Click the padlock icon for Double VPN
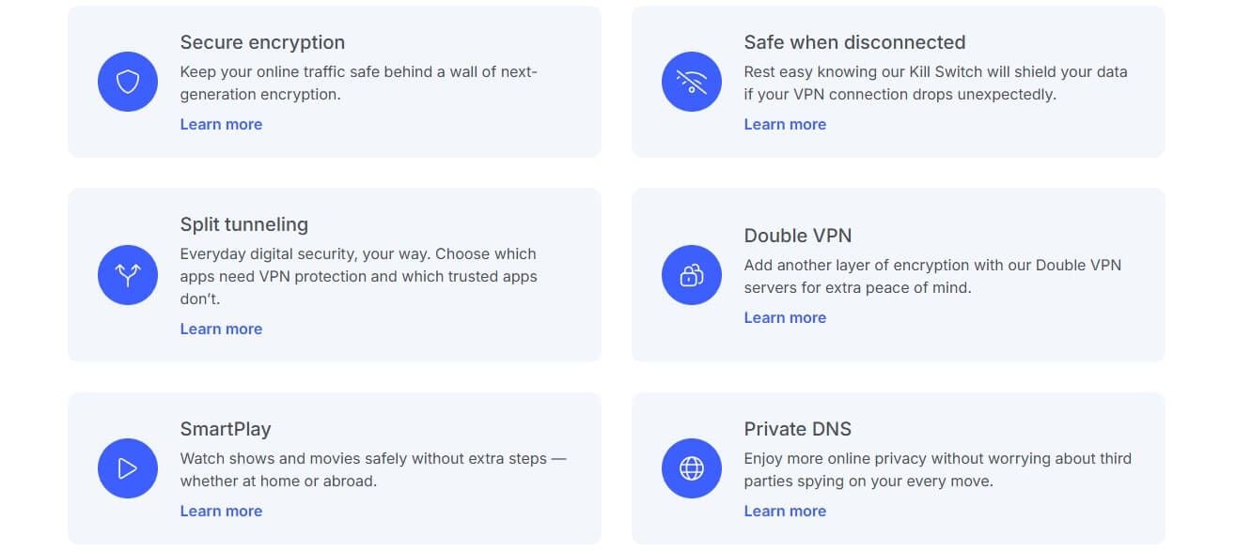This screenshot has width=1236, height=551. click(x=692, y=275)
